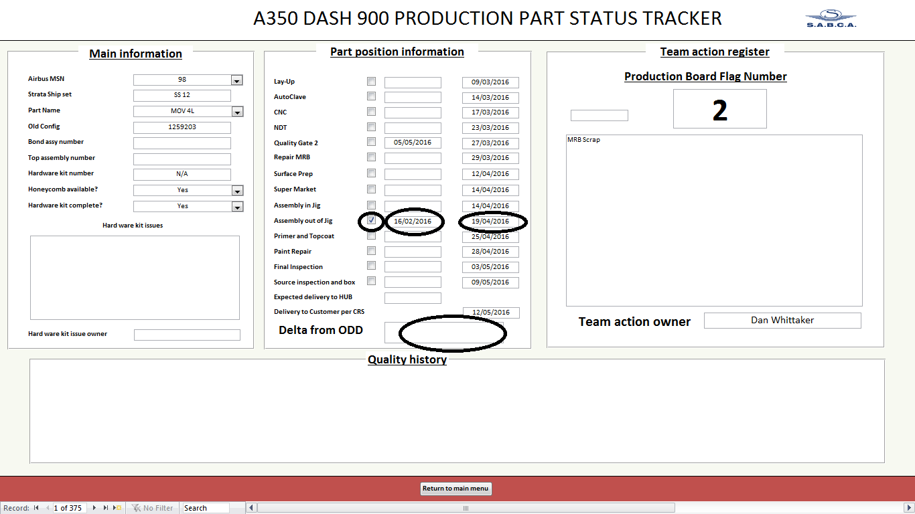
Task: Focus the Top assembly number field
Action: pyautogui.click(x=182, y=159)
